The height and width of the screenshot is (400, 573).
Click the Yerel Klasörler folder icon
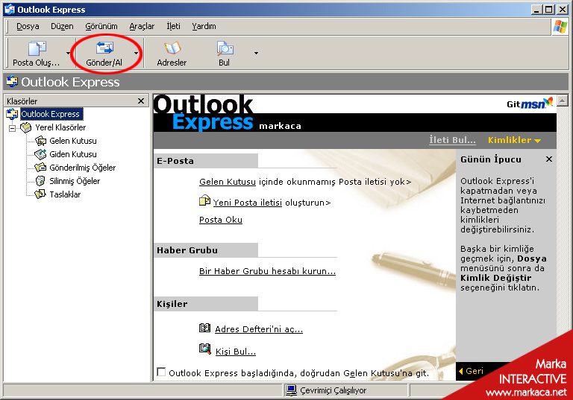(26, 127)
